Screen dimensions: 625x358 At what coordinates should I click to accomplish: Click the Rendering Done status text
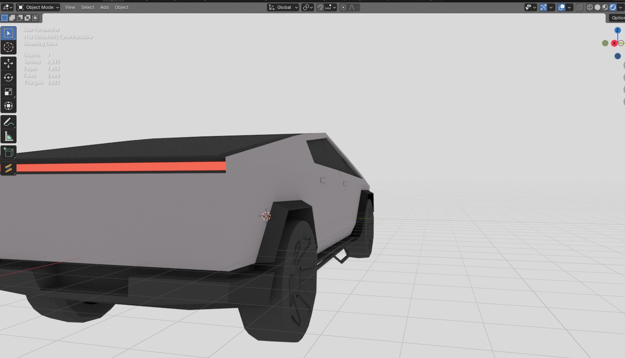(40, 44)
